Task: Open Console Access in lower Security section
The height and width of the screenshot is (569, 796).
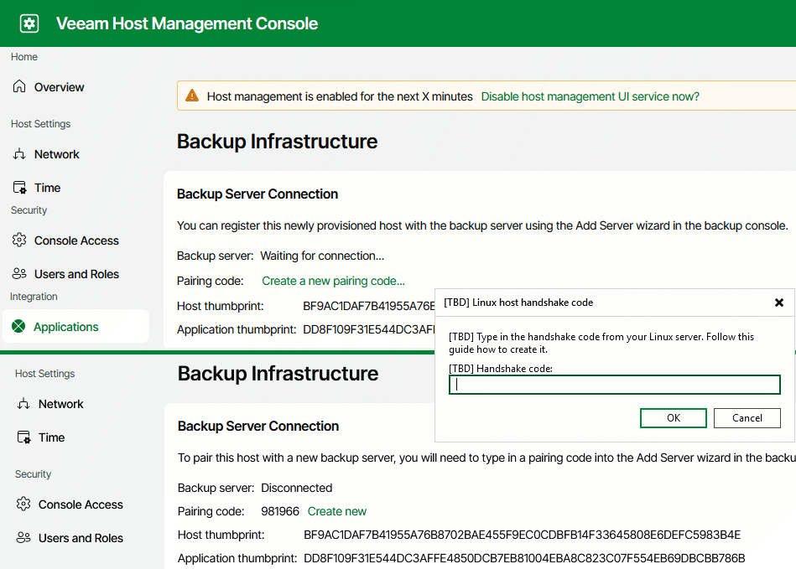Action: coord(23,504)
